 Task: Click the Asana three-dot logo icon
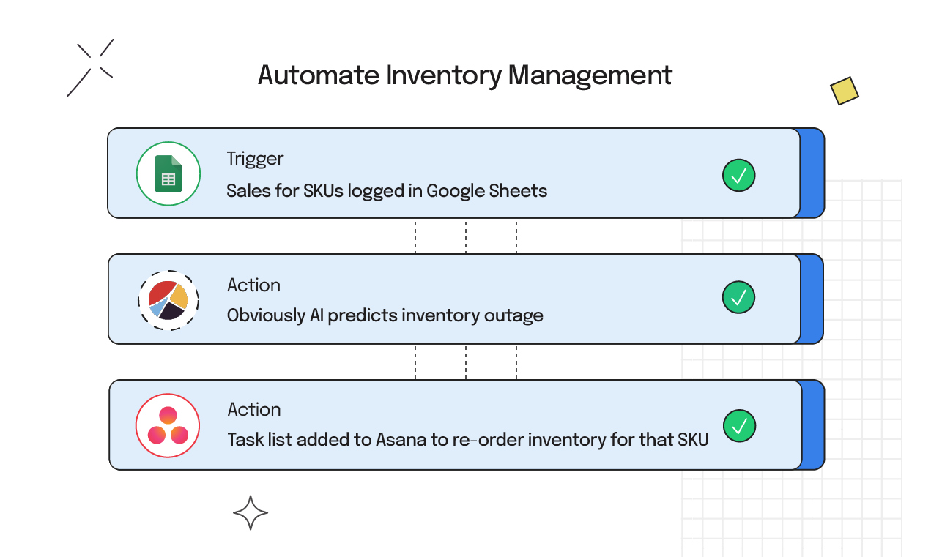[x=168, y=425]
